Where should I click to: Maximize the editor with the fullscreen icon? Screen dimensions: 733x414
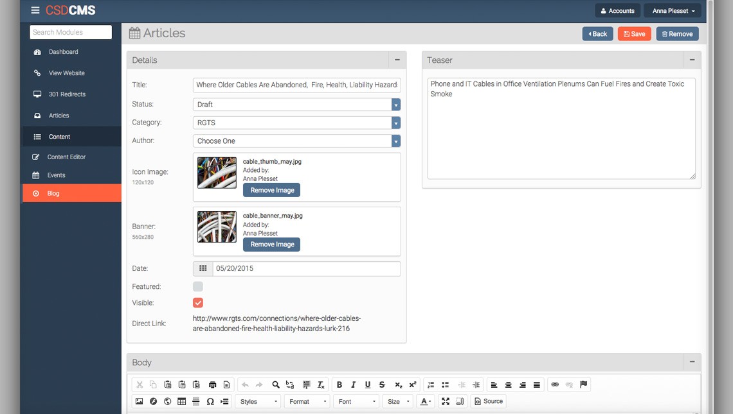pos(446,402)
